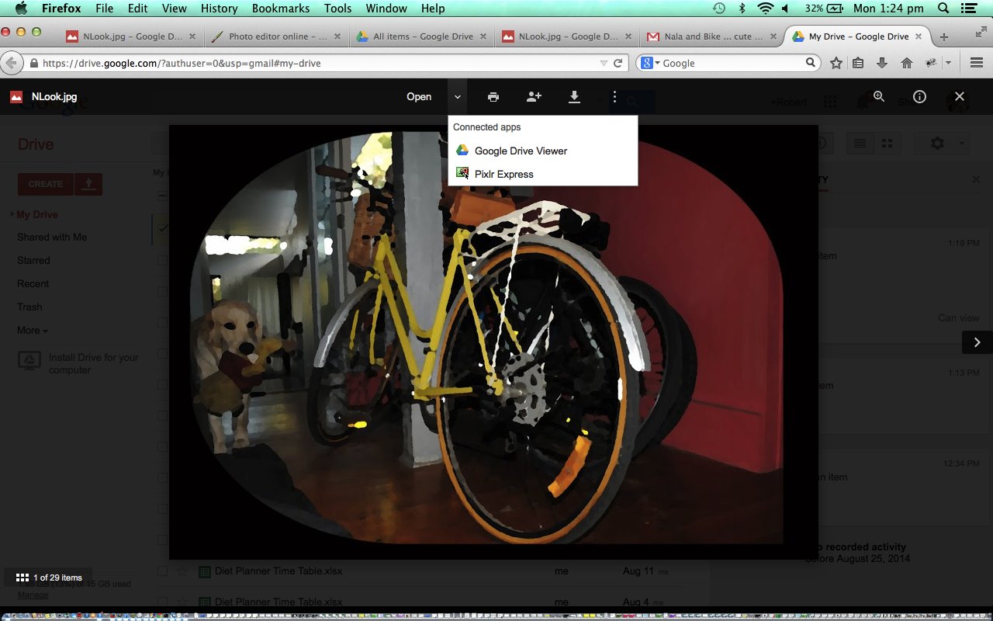The height and width of the screenshot is (621, 993).
Task: Zoom in with the magnifier plus icon
Action: point(879,97)
